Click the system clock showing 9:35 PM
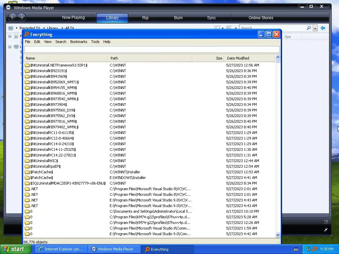Screen dimensions: 339x254 point(327,249)
